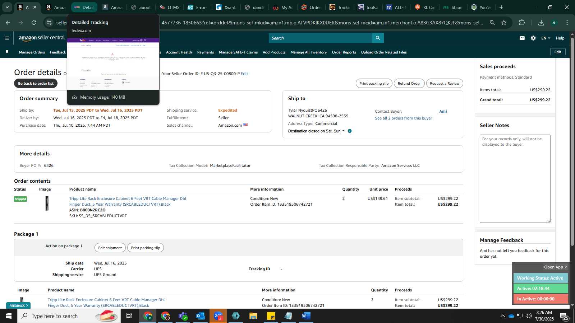Open the EN language dropdown
This screenshot has height=323, width=575.
[546, 38]
